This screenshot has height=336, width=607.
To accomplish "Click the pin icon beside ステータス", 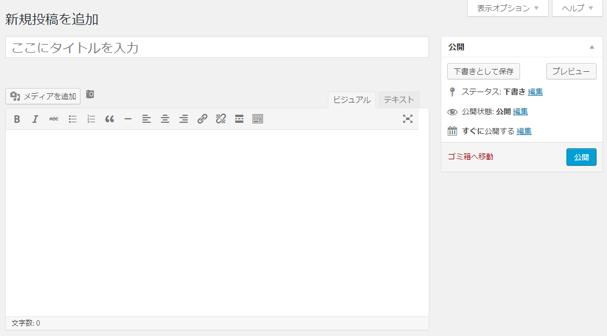I will 452,92.
